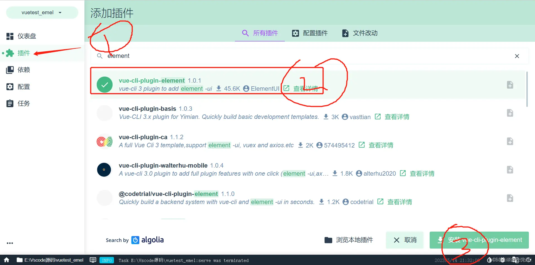Viewport: 535px width, 265px height.
Task: Open the 任务 tasks section
Action: (42, 104)
